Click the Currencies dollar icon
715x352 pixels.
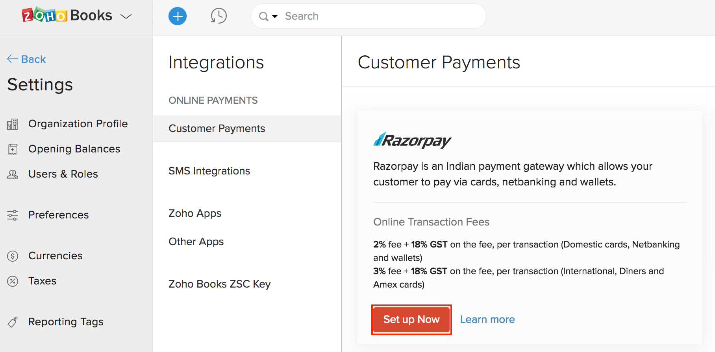13,256
